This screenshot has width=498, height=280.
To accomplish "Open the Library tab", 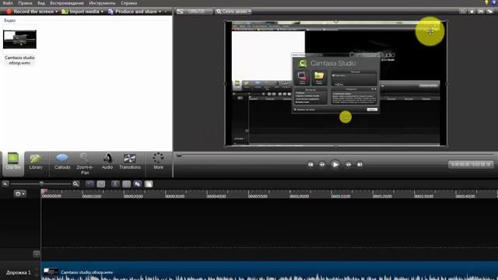I will pos(36,161).
